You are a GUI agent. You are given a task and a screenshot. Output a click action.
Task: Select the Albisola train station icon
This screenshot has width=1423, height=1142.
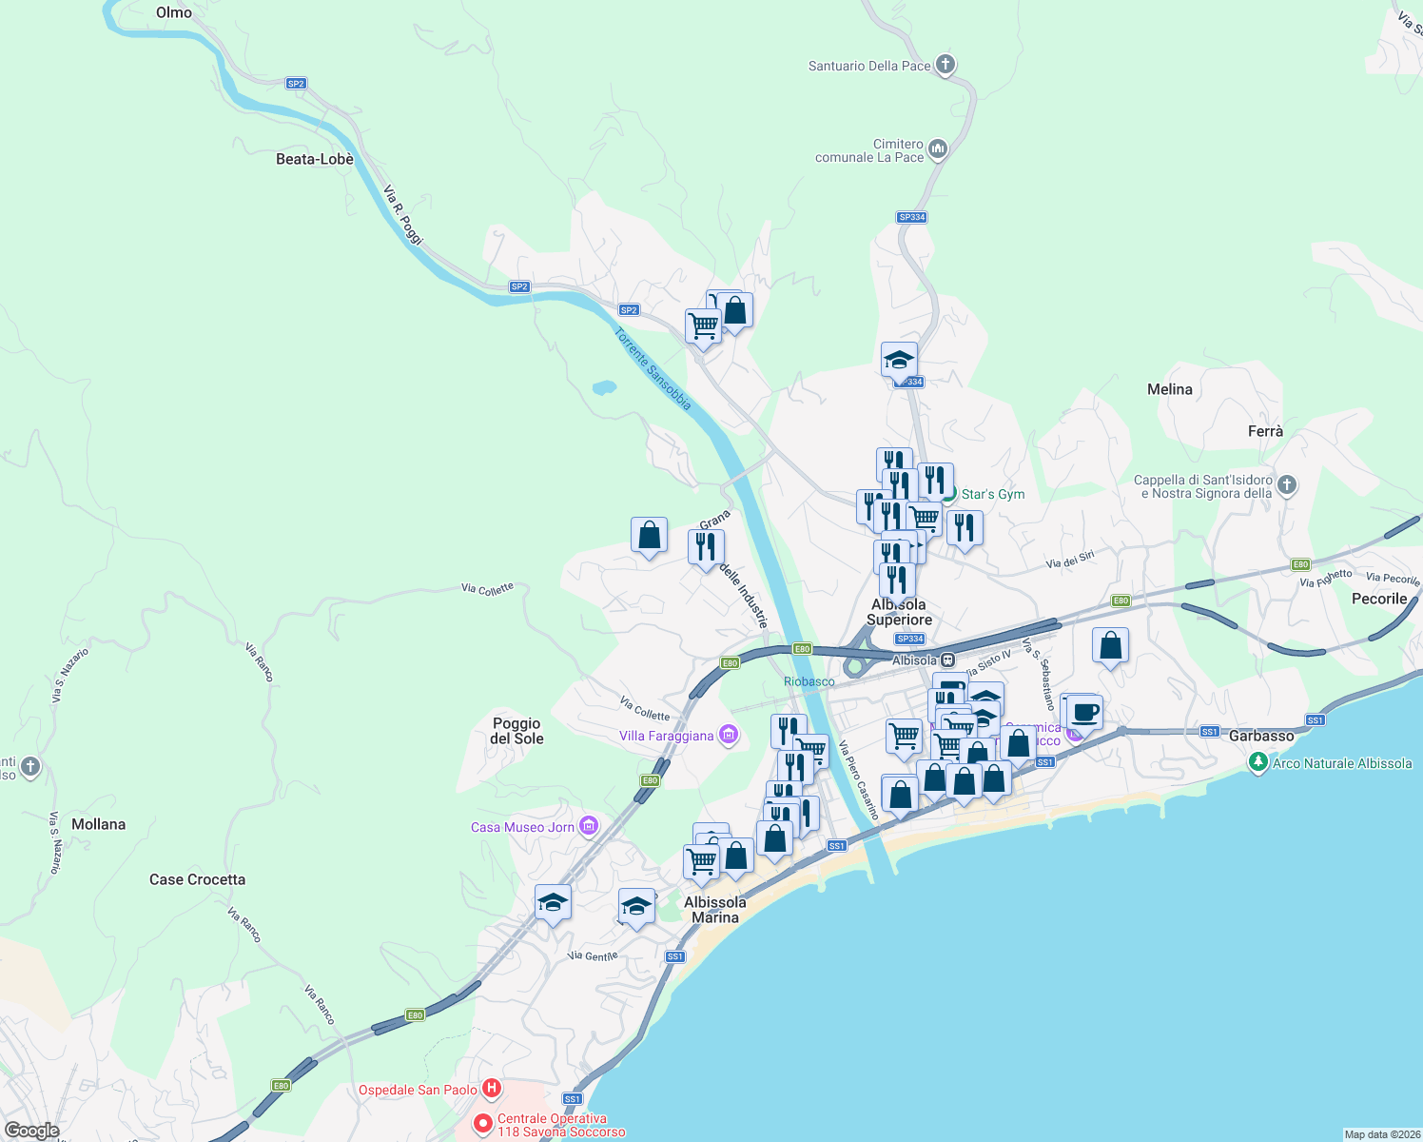tap(948, 659)
